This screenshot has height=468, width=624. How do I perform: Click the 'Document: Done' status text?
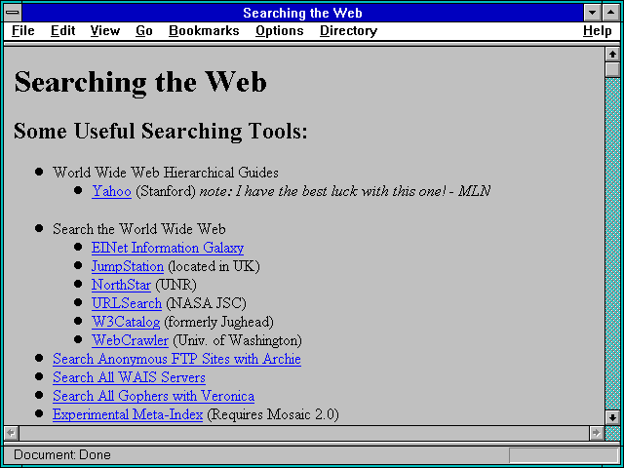click(x=62, y=454)
